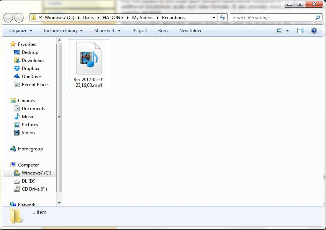Screen dimensions: 326x230
Task: Click the Back navigation arrow
Action: coord(8,18)
